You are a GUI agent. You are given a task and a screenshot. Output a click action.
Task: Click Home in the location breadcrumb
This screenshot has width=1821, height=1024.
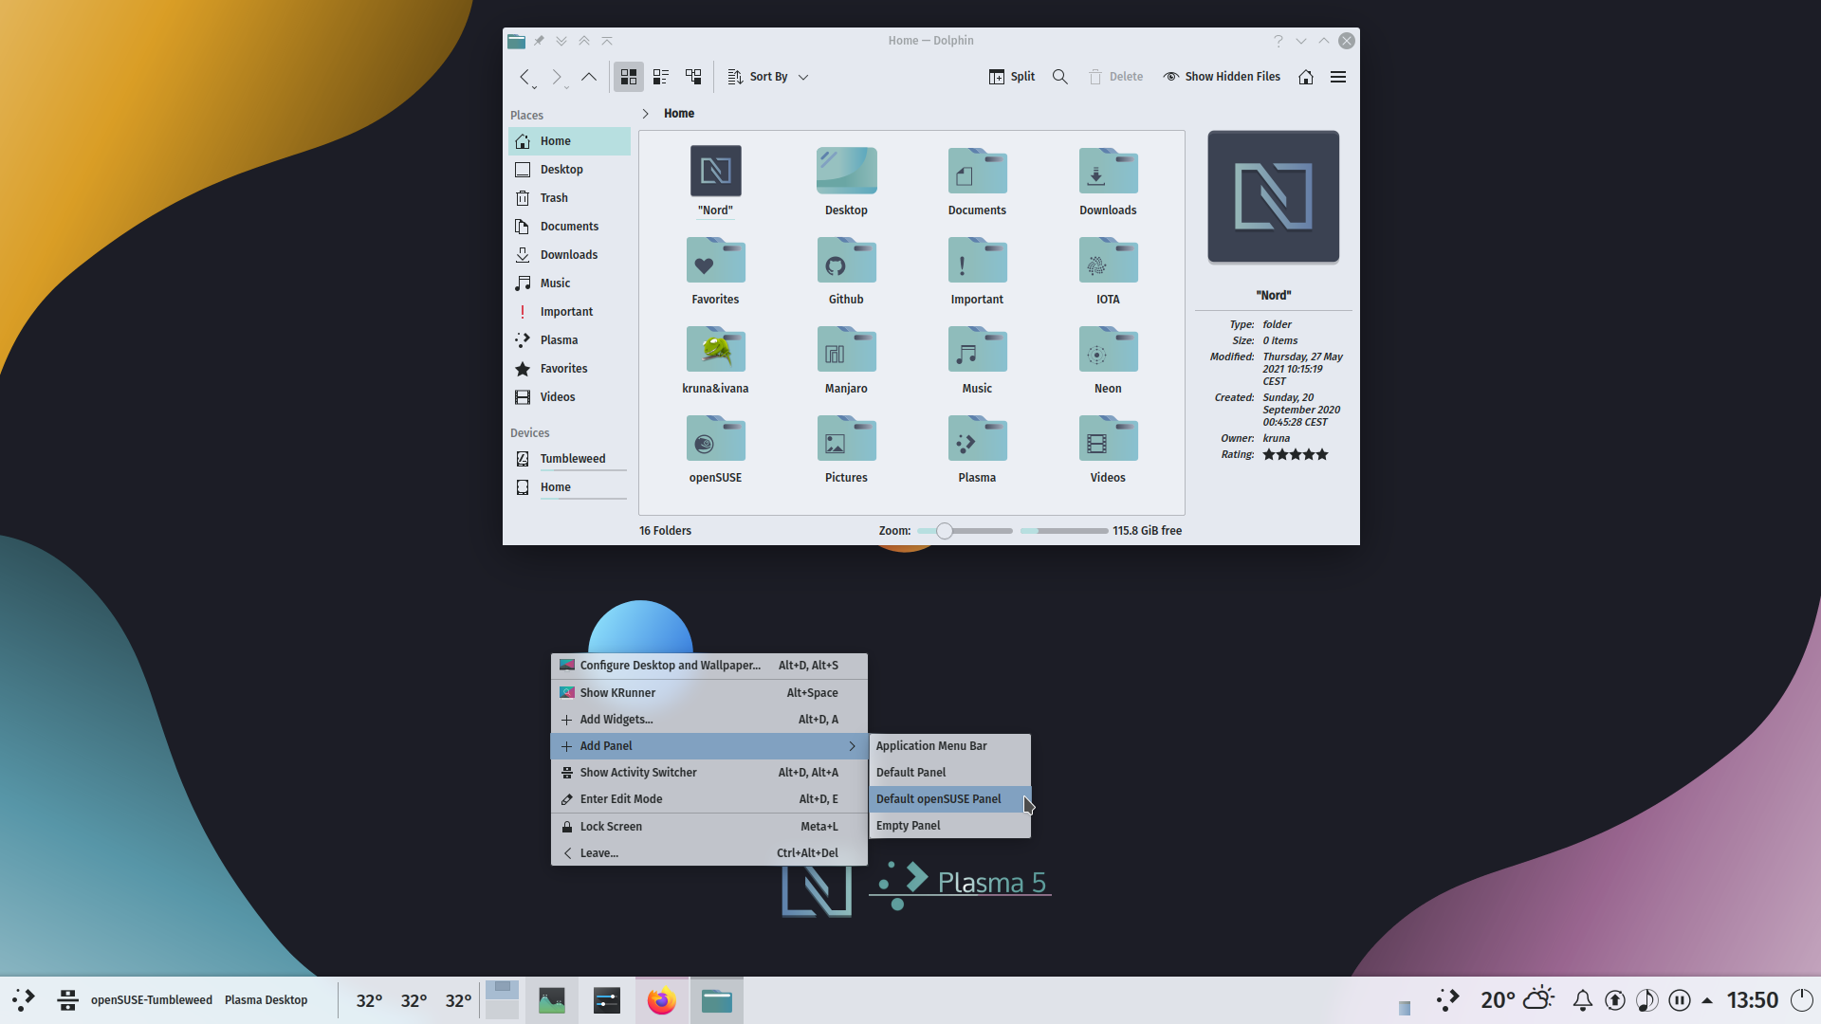point(679,114)
